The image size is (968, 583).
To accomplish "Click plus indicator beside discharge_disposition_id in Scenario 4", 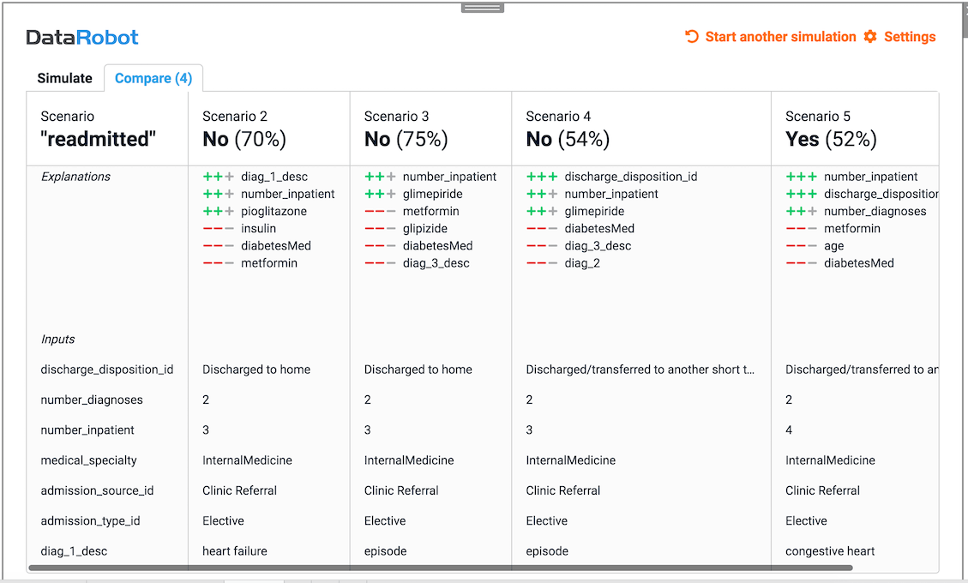I will point(541,177).
